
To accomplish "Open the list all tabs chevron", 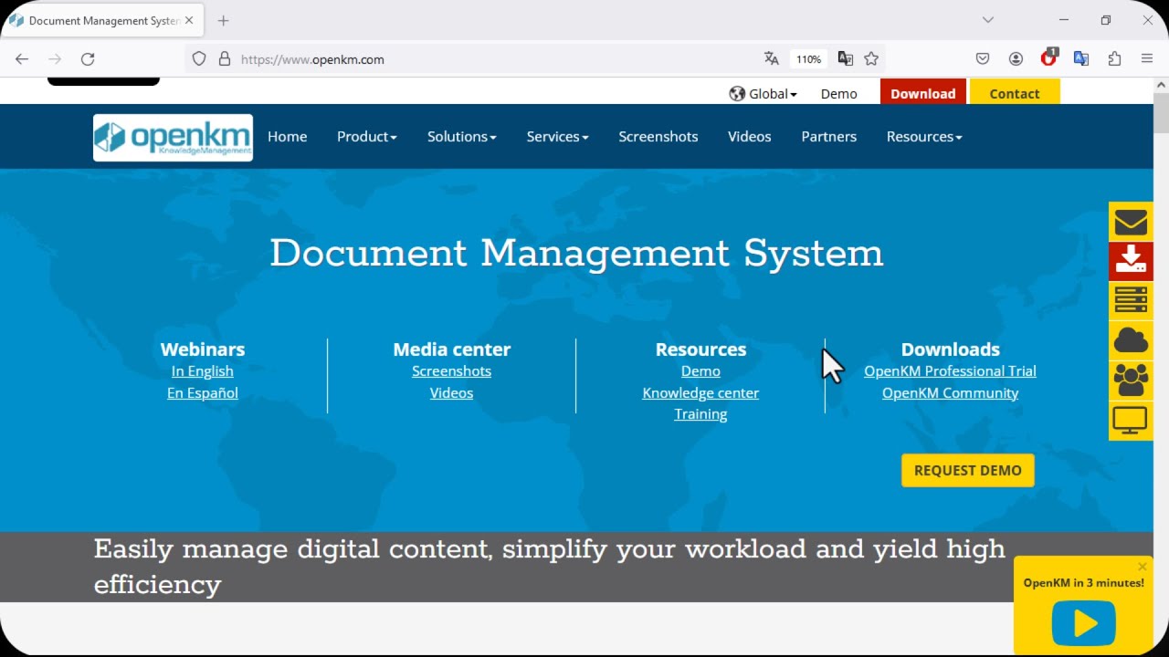I will [x=987, y=20].
